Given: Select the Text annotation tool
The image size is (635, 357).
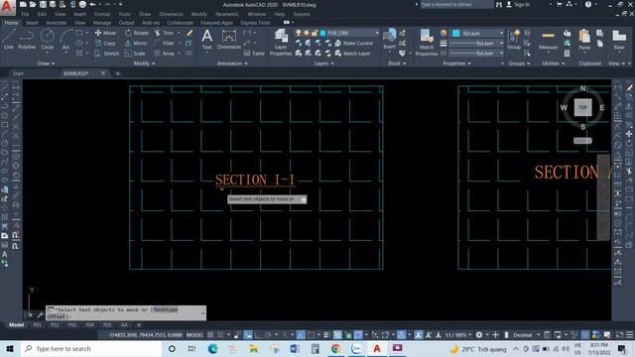Looking at the screenshot, I should tap(207, 40).
